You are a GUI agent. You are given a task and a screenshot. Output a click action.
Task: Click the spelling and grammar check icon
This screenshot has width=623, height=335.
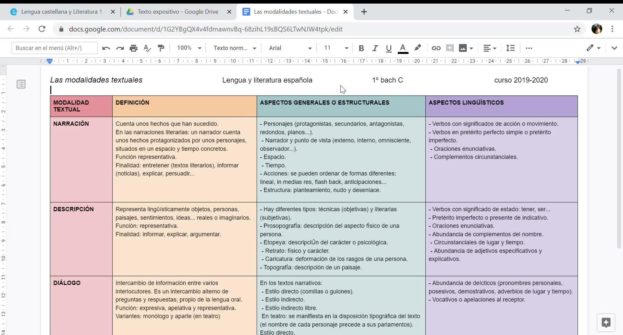coord(147,48)
